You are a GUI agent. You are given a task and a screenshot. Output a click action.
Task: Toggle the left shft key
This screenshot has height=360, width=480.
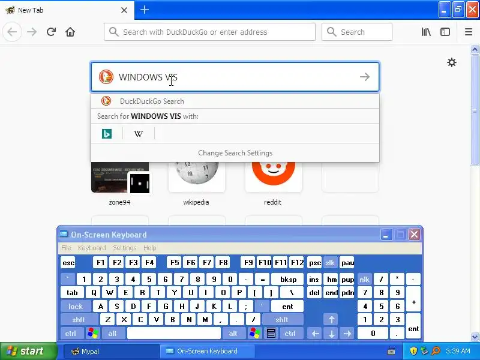pos(79,320)
